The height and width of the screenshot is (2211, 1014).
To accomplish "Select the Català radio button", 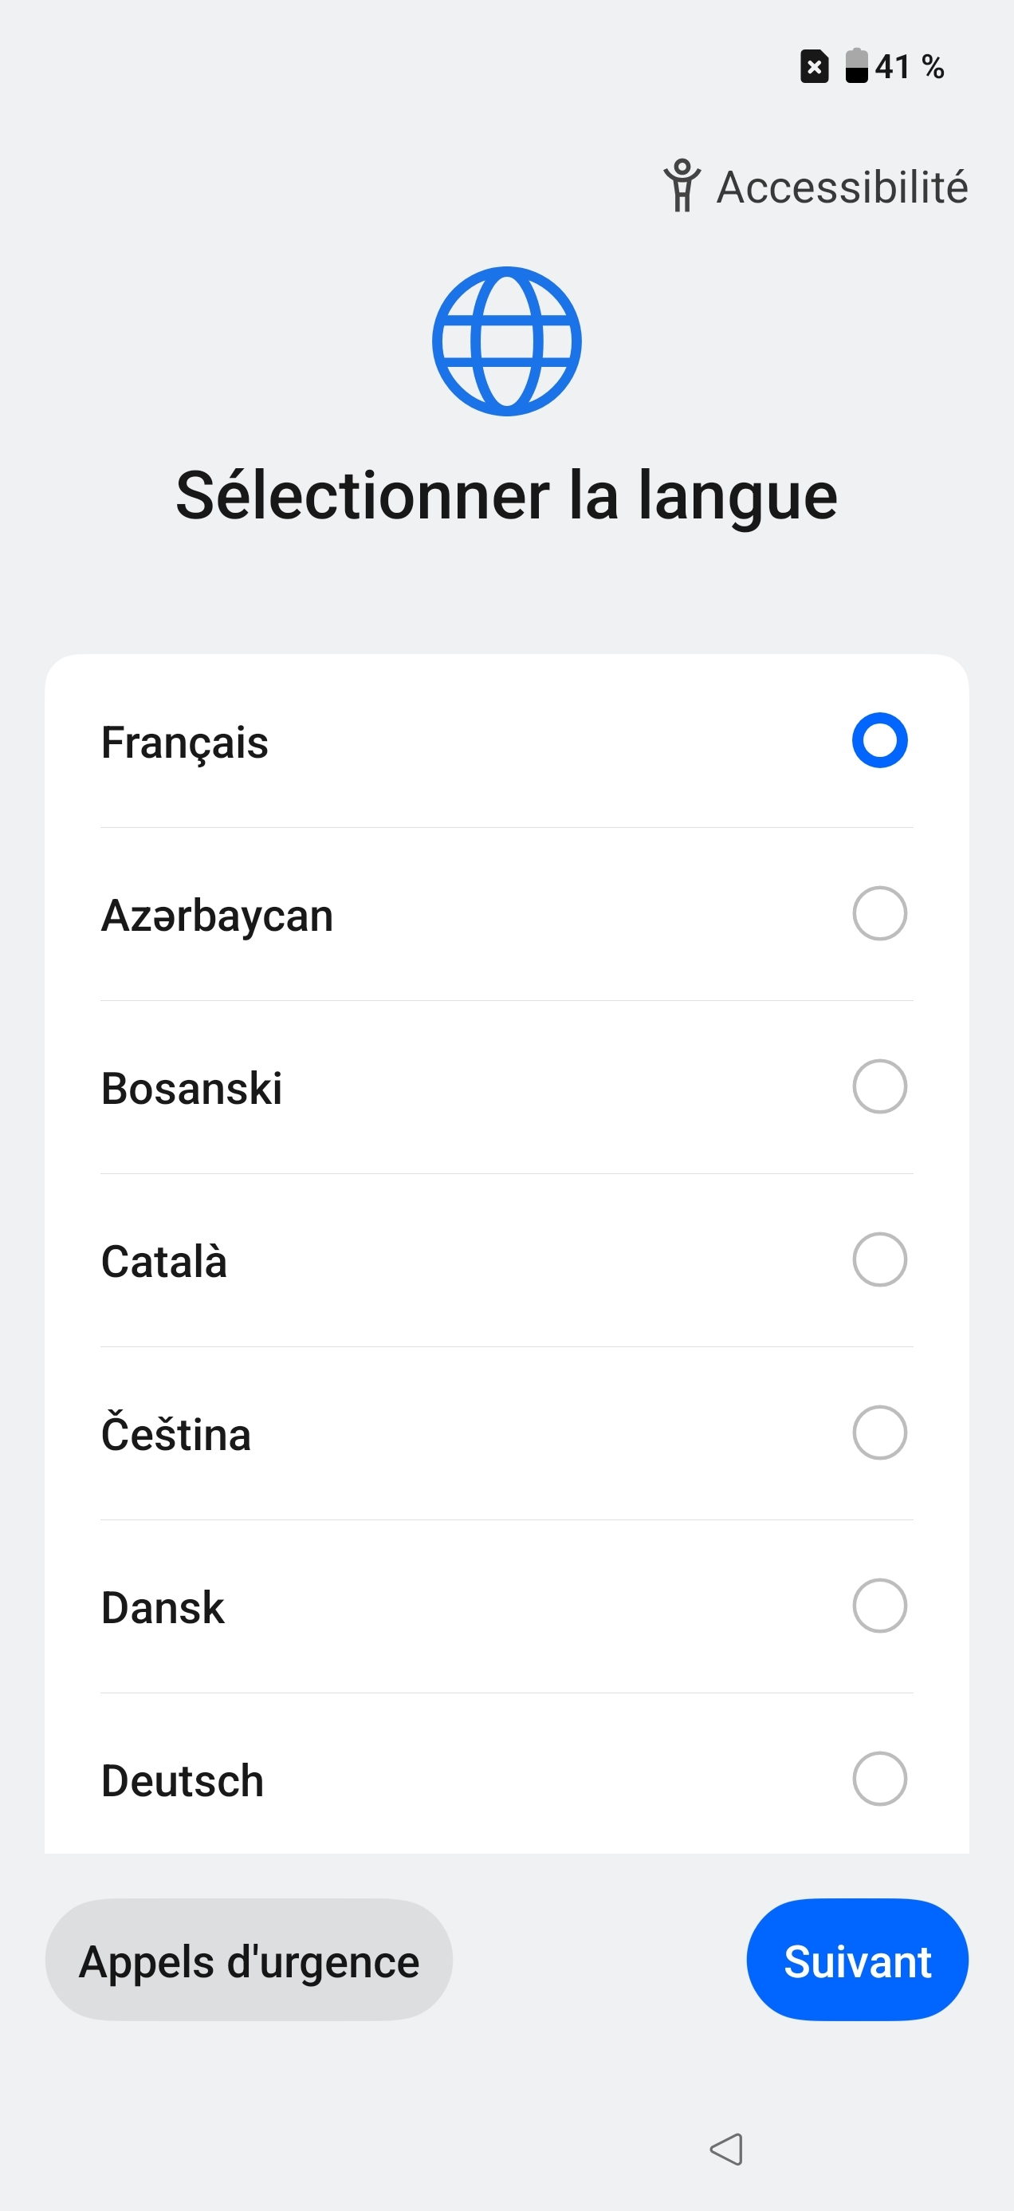I will [x=879, y=1260].
